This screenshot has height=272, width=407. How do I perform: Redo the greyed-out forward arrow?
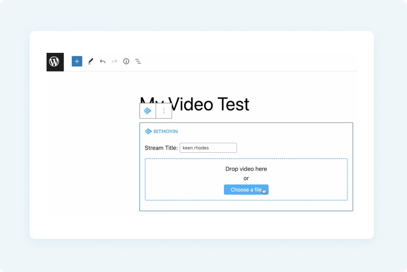coord(114,61)
